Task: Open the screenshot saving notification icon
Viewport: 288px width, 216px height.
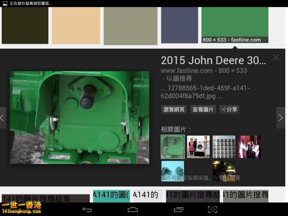Action: click(5, 3)
